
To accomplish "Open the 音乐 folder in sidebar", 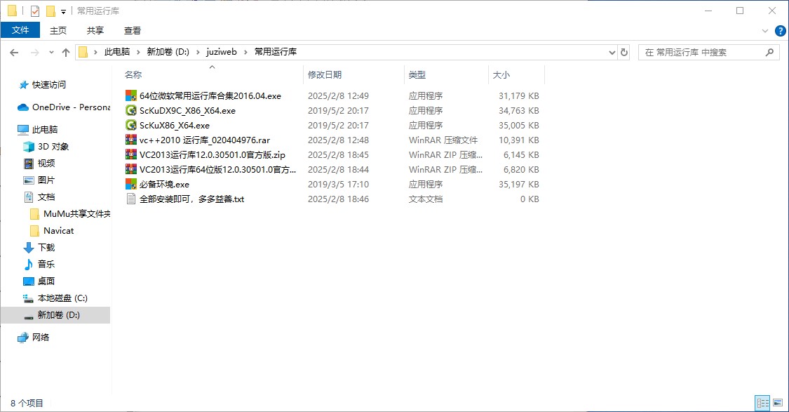I will click(x=39, y=264).
